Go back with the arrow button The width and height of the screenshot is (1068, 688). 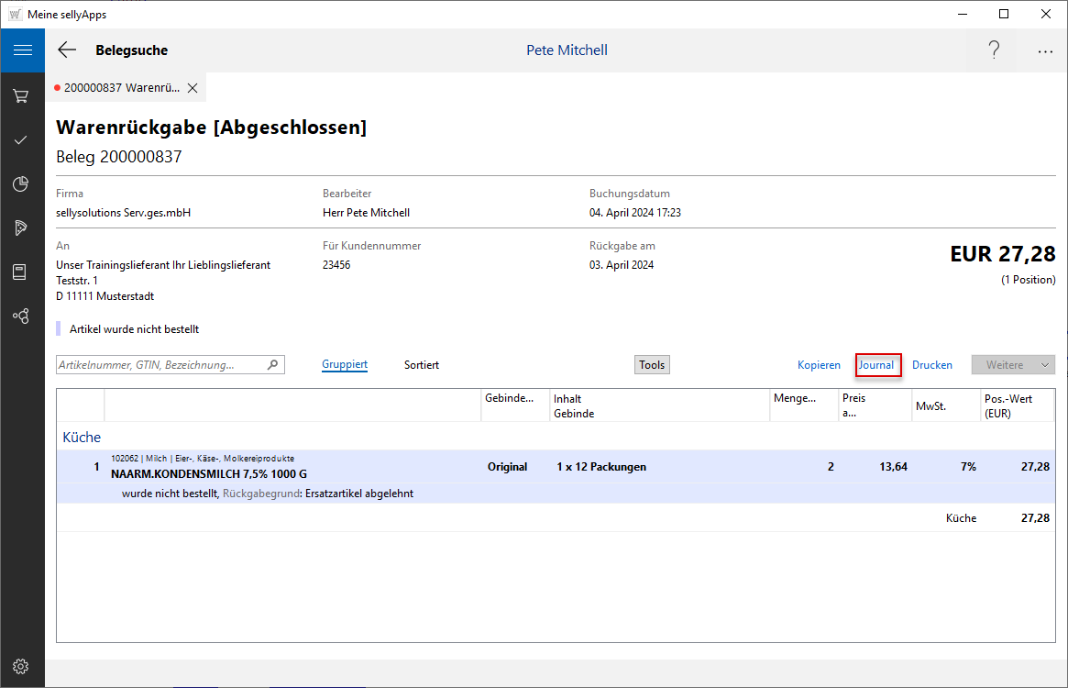tap(67, 50)
